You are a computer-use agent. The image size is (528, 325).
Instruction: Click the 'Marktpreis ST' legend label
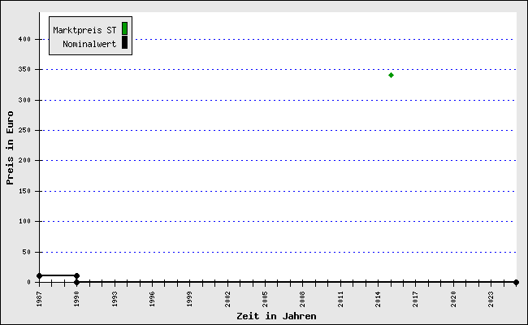84,30
